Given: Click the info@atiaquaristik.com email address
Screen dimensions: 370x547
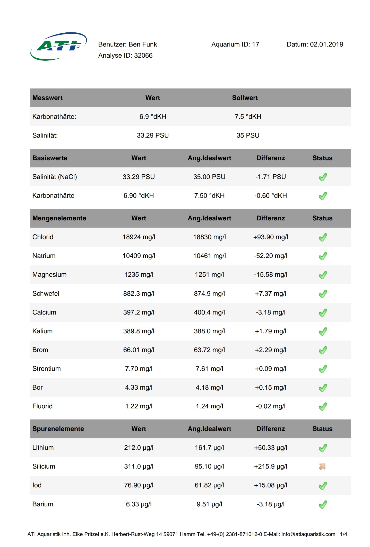Looking at the screenshot, I should [308, 534].
